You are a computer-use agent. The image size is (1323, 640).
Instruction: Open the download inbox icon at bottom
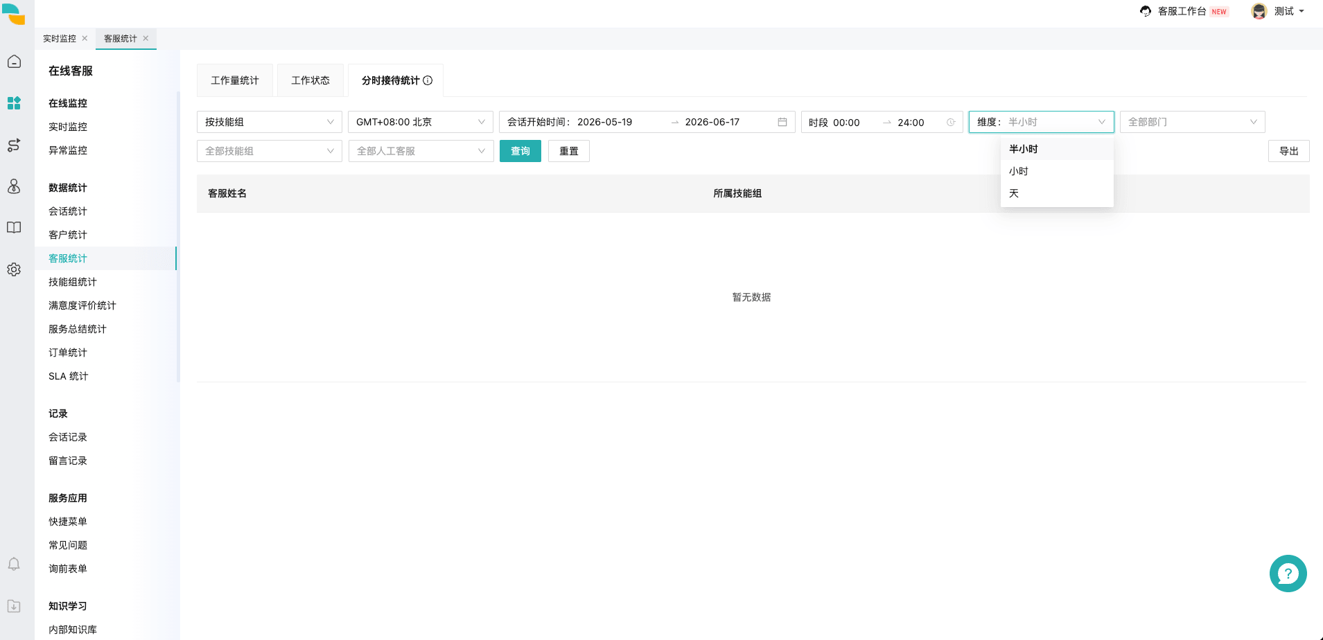[14, 606]
